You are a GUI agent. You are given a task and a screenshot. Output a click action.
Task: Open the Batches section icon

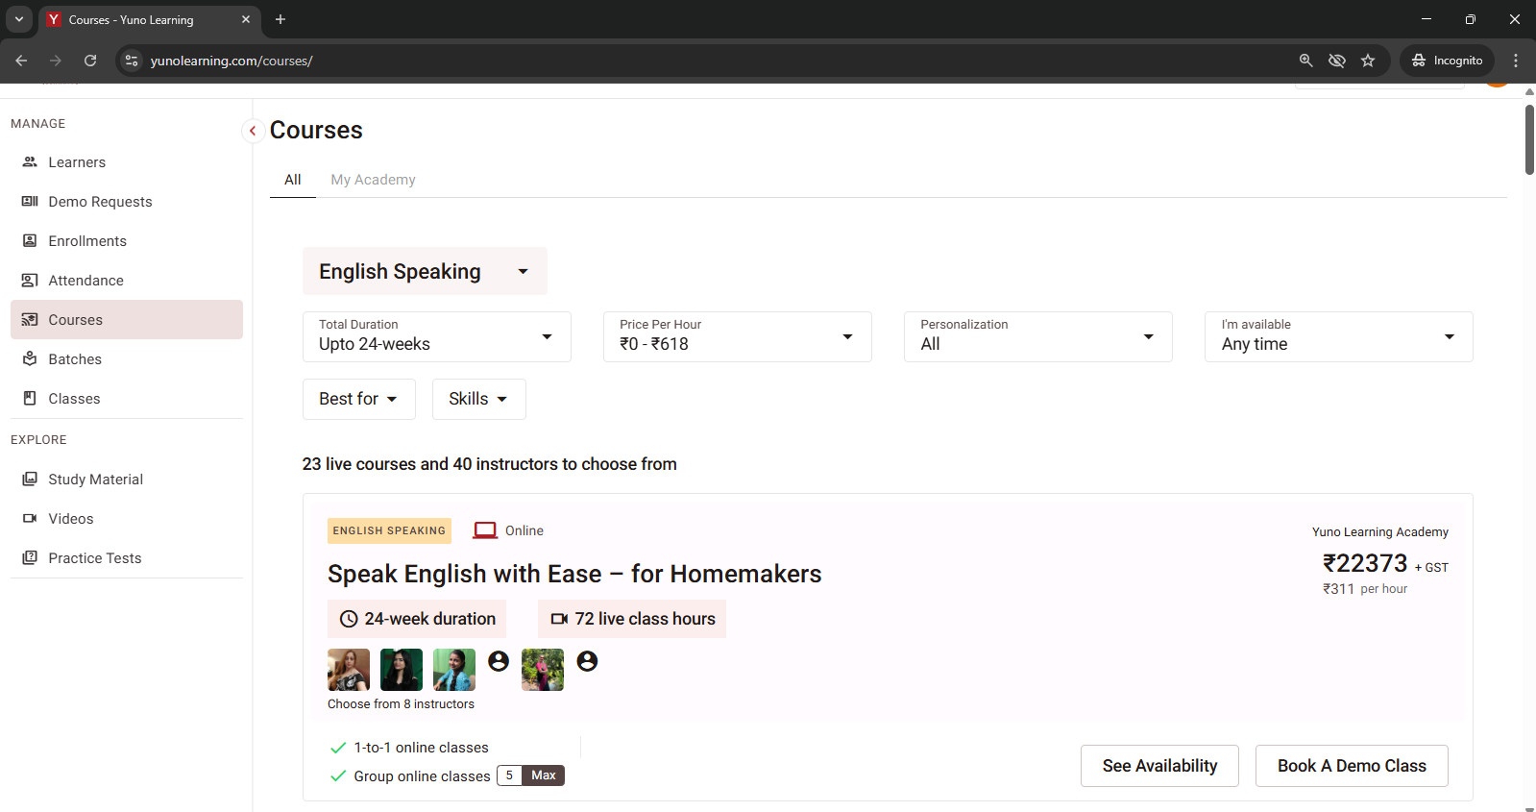[x=30, y=359]
